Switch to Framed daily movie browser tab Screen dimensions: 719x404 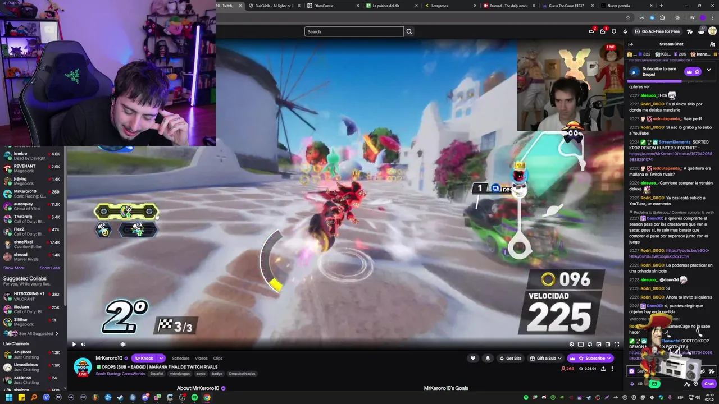pyautogui.click(x=508, y=6)
